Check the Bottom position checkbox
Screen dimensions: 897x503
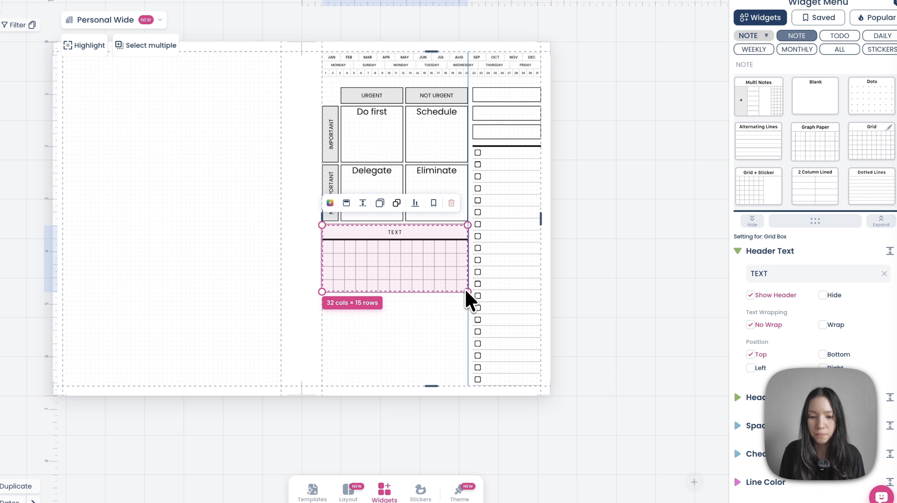[x=822, y=354]
